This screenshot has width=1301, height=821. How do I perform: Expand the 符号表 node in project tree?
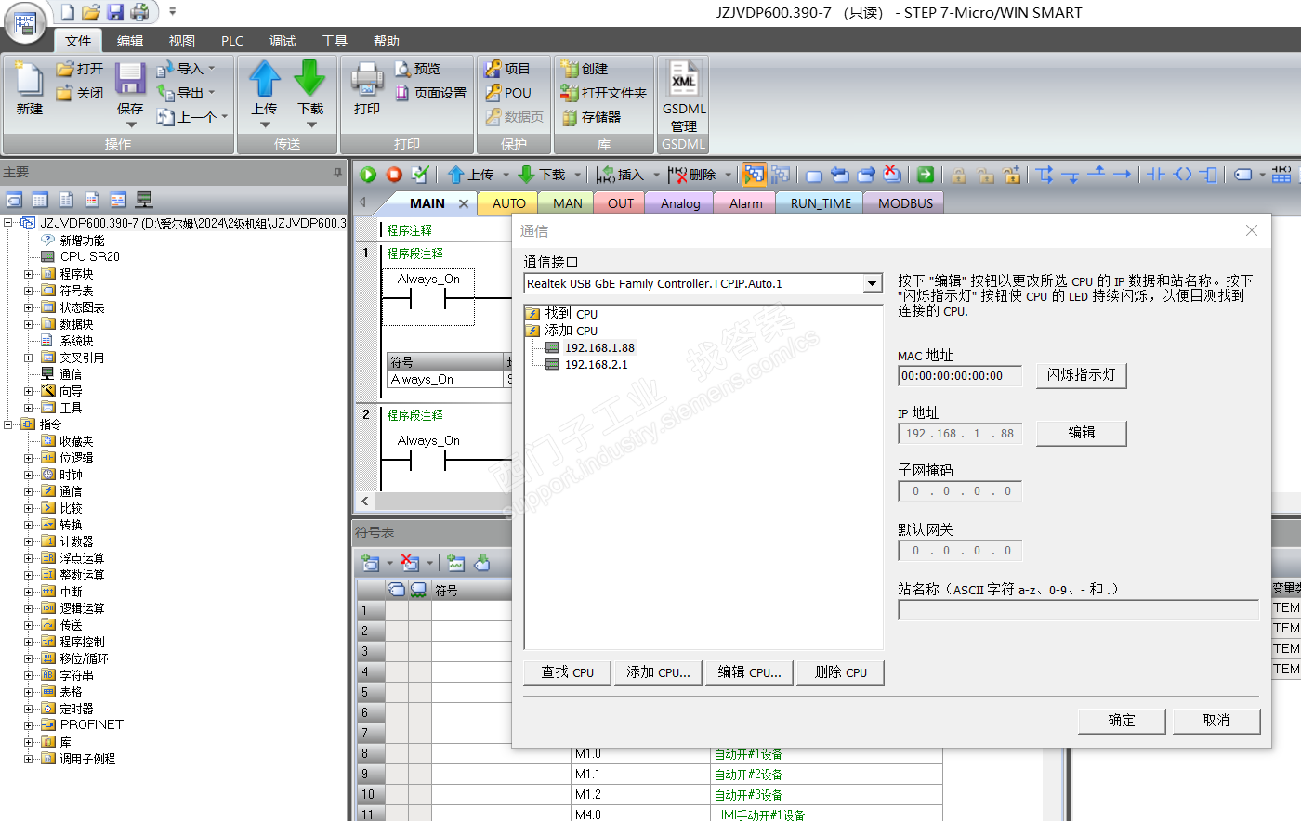pyautogui.click(x=28, y=291)
